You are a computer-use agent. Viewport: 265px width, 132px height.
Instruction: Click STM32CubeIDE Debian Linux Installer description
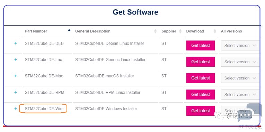[110, 43]
